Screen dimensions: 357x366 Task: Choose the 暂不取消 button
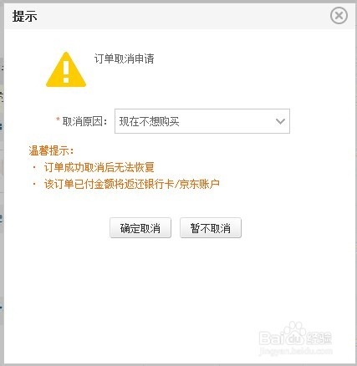point(211,228)
